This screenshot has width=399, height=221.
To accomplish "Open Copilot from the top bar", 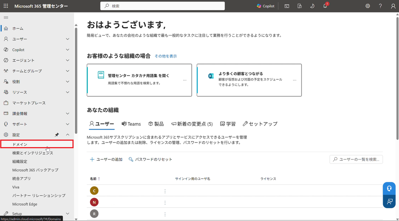I will point(265,6).
